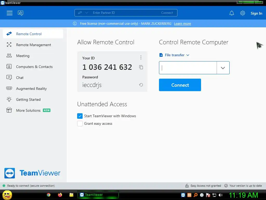Open the settings gear icon
The width and height of the screenshot is (266, 200).
(243, 13)
